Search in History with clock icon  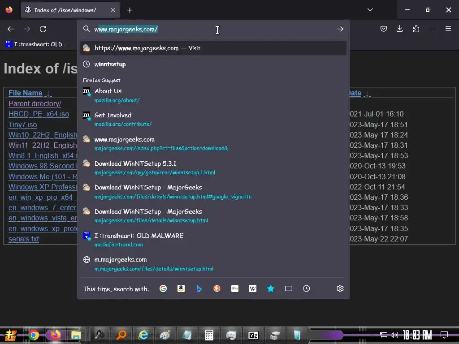pos(307,289)
